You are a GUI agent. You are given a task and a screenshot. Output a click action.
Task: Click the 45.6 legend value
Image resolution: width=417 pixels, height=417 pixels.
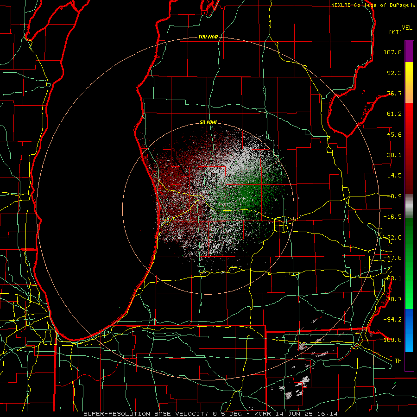394,134
